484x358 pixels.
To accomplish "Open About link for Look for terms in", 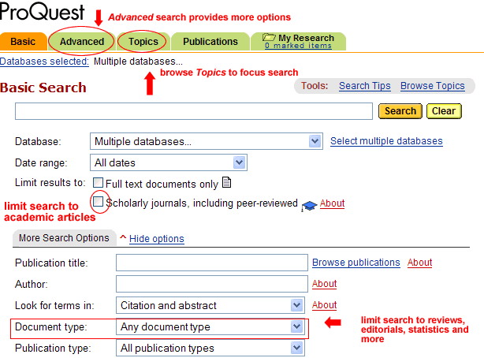I will 324,305.
